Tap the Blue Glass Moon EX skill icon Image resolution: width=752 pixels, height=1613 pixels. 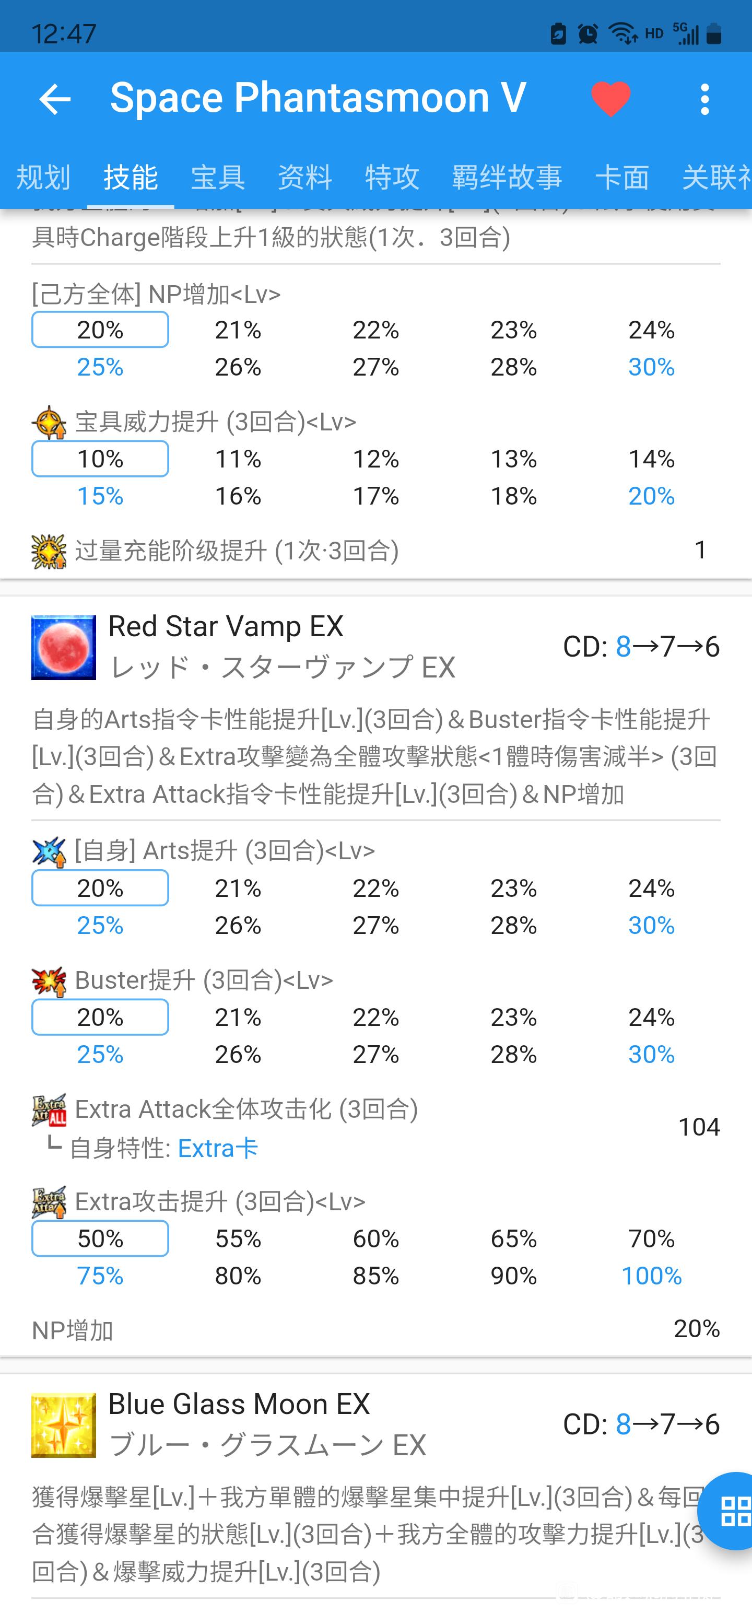(64, 1424)
